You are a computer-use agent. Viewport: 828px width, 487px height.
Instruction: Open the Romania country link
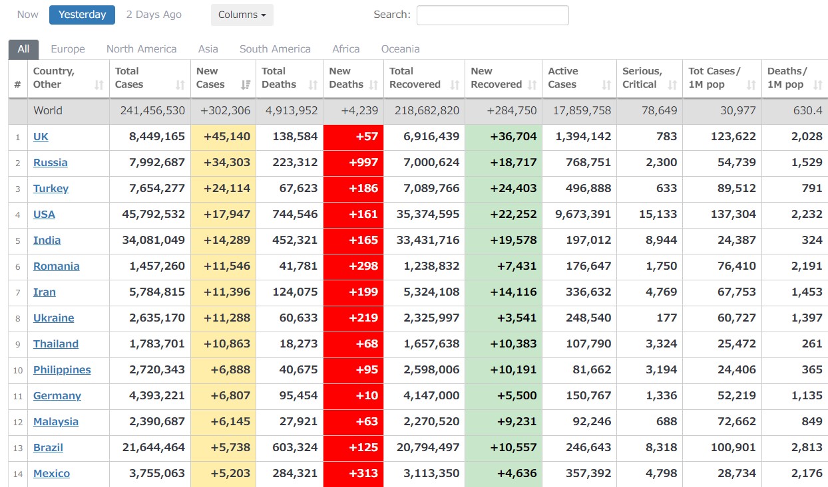pyautogui.click(x=57, y=266)
